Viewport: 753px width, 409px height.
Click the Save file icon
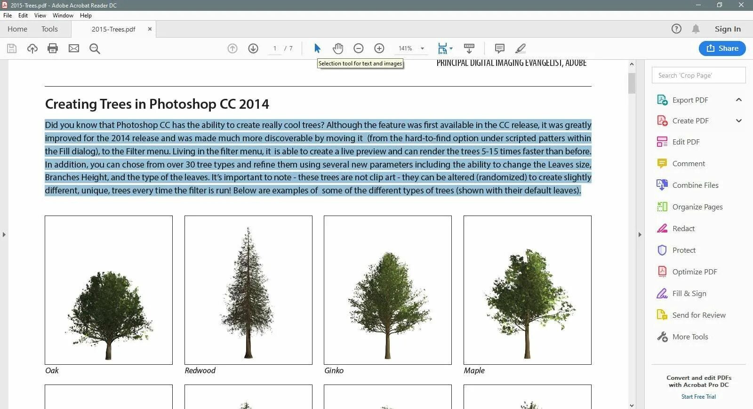coord(12,48)
